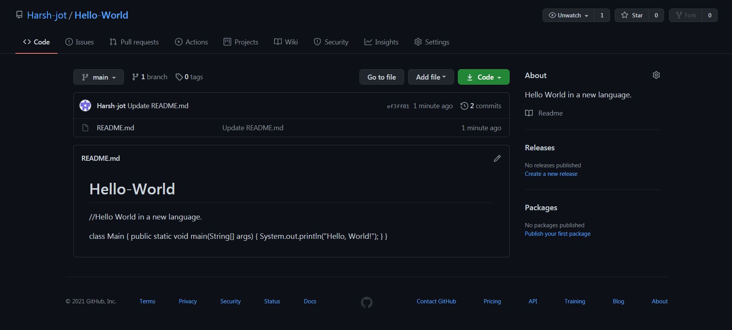Click Publish your first package
Viewport: 732px width, 330px height.
pyautogui.click(x=557, y=234)
